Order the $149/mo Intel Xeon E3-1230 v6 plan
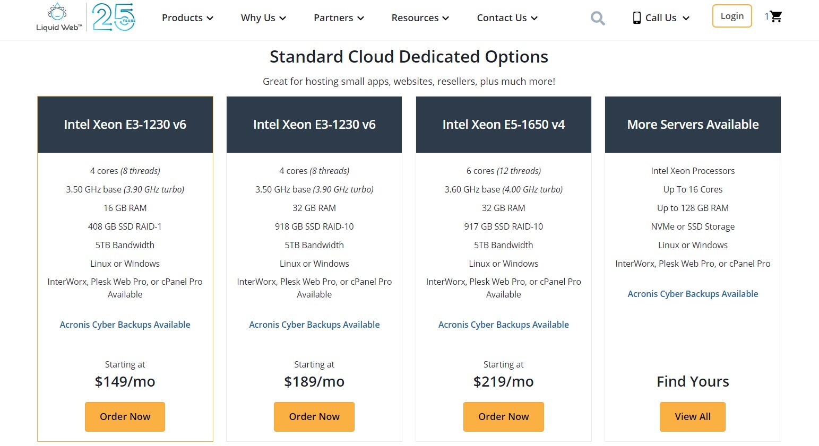Screen dimensions: 819x446 coord(125,416)
